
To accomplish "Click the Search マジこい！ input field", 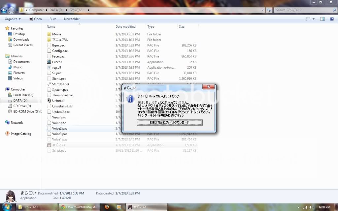I will click(304, 10).
